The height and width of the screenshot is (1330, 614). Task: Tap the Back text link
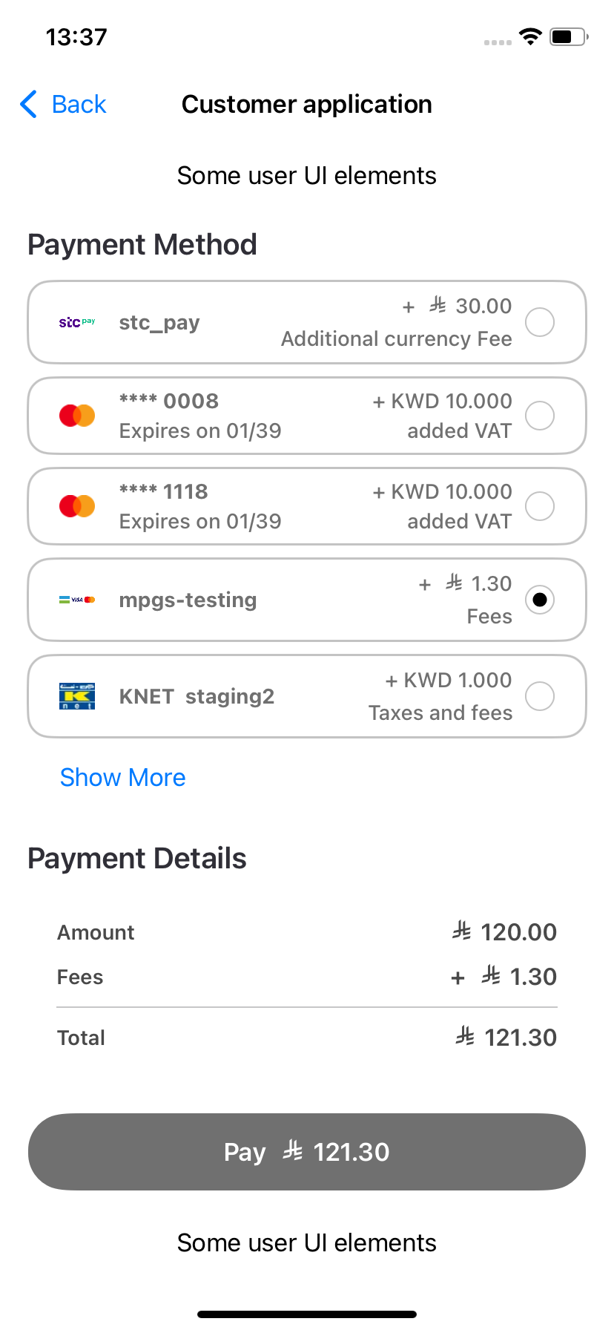tap(79, 105)
